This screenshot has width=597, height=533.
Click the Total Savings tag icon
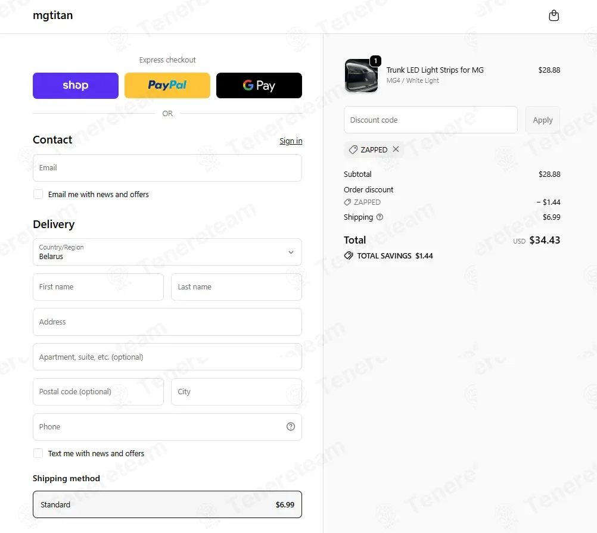349,255
